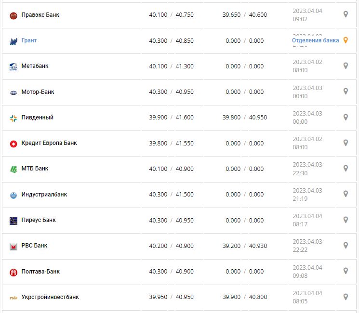
Task: Select the Метабанк bank name
Action: (35, 66)
